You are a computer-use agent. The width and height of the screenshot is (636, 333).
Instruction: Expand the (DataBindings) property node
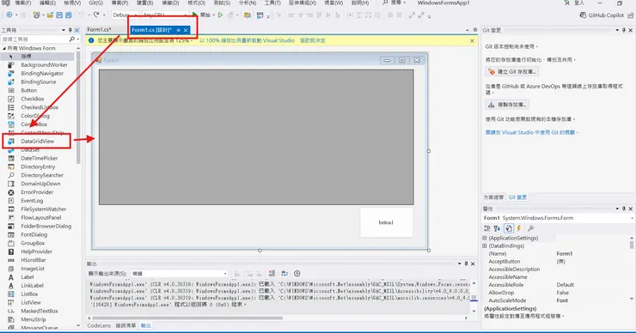pos(484,246)
